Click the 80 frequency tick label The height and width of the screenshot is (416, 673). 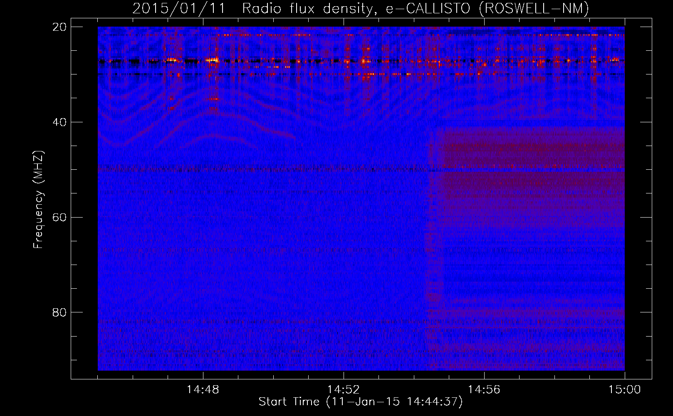tap(59, 312)
